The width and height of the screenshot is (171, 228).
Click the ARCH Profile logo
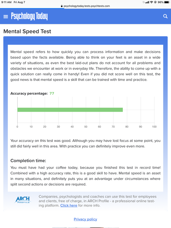[23, 200]
